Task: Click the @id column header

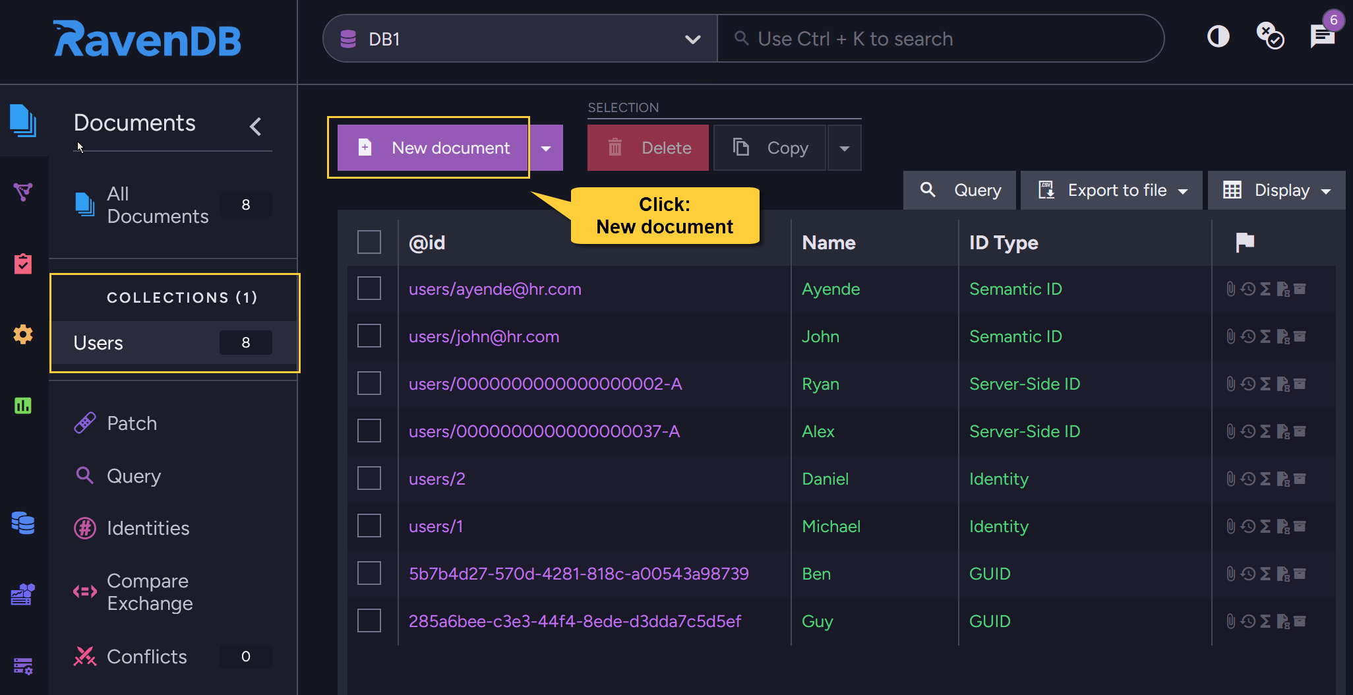Action: 427,243
